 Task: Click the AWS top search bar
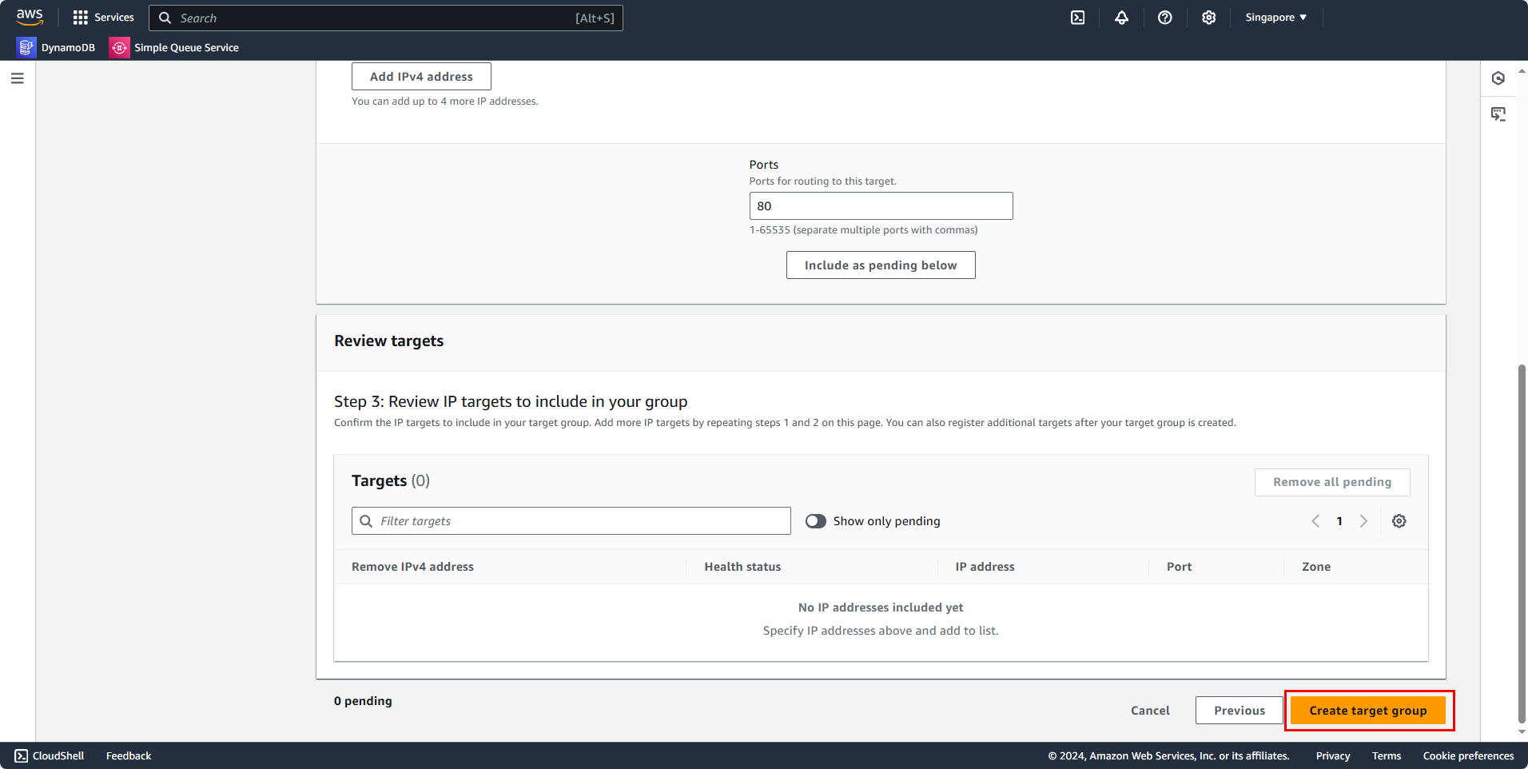coord(386,18)
